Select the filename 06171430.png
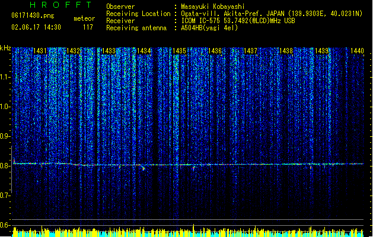The image size is (373, 237). pyautogui.click(x=33, y=15)
